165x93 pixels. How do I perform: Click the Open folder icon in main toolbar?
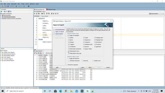tap(4, 6)
